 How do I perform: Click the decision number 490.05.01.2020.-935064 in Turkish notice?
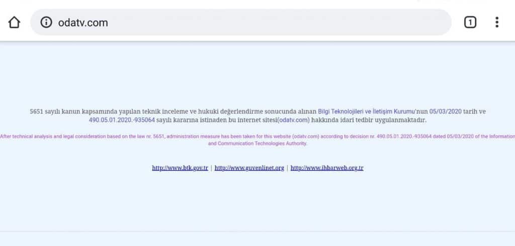click(x=122, y=120)
